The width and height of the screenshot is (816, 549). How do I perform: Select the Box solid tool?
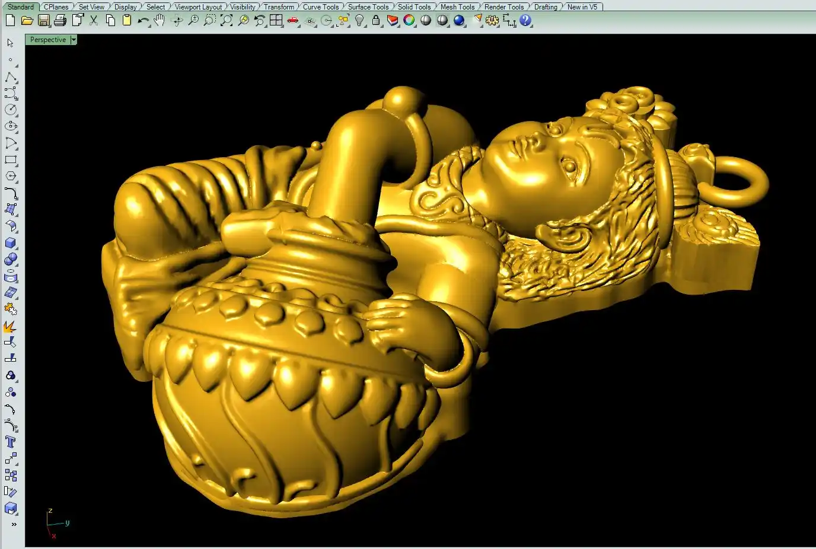[11, 243]
